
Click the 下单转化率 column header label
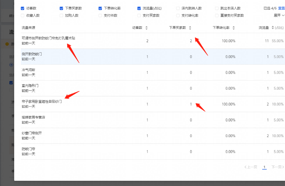point(221,28)
